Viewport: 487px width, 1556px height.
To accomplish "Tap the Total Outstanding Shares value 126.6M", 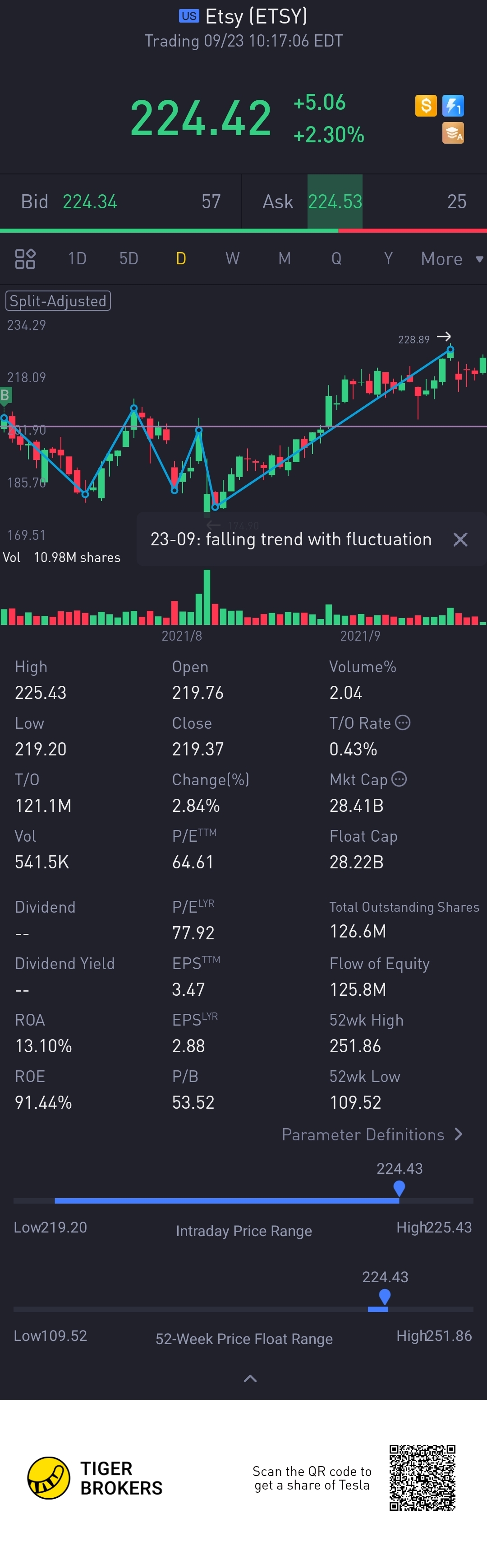I will (358, 932).
